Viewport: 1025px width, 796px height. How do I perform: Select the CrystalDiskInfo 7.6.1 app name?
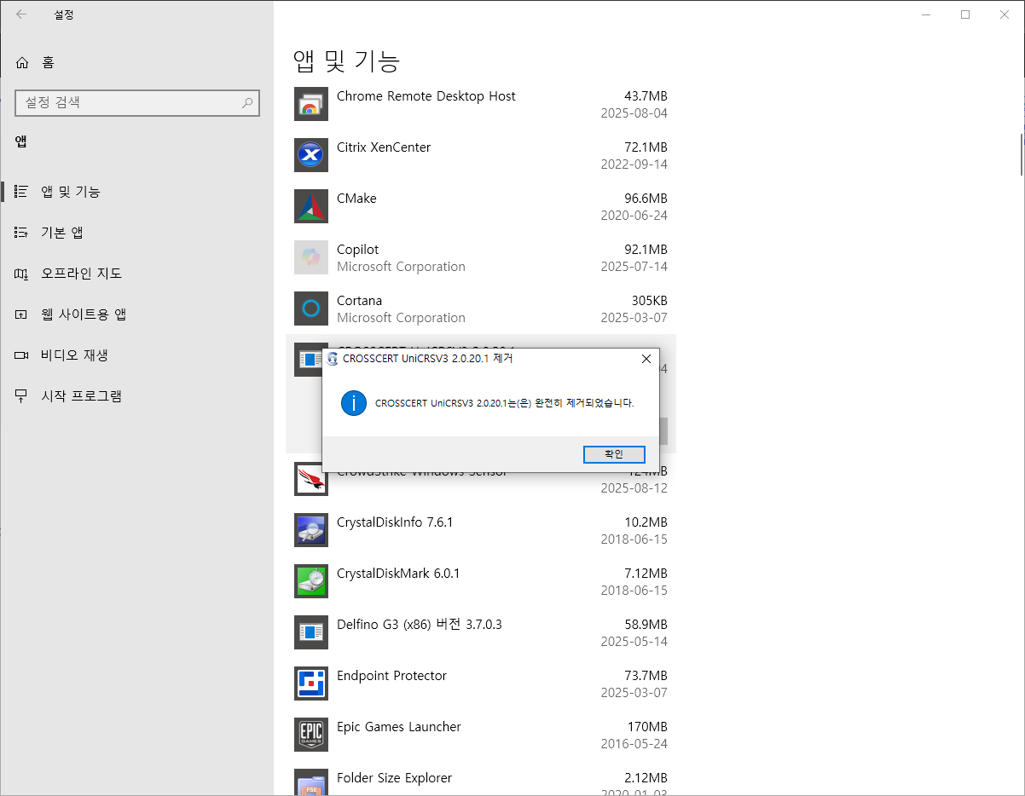click(395, 522)
